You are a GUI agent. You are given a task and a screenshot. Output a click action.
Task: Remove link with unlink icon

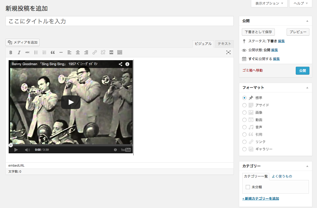pos(103,53)
